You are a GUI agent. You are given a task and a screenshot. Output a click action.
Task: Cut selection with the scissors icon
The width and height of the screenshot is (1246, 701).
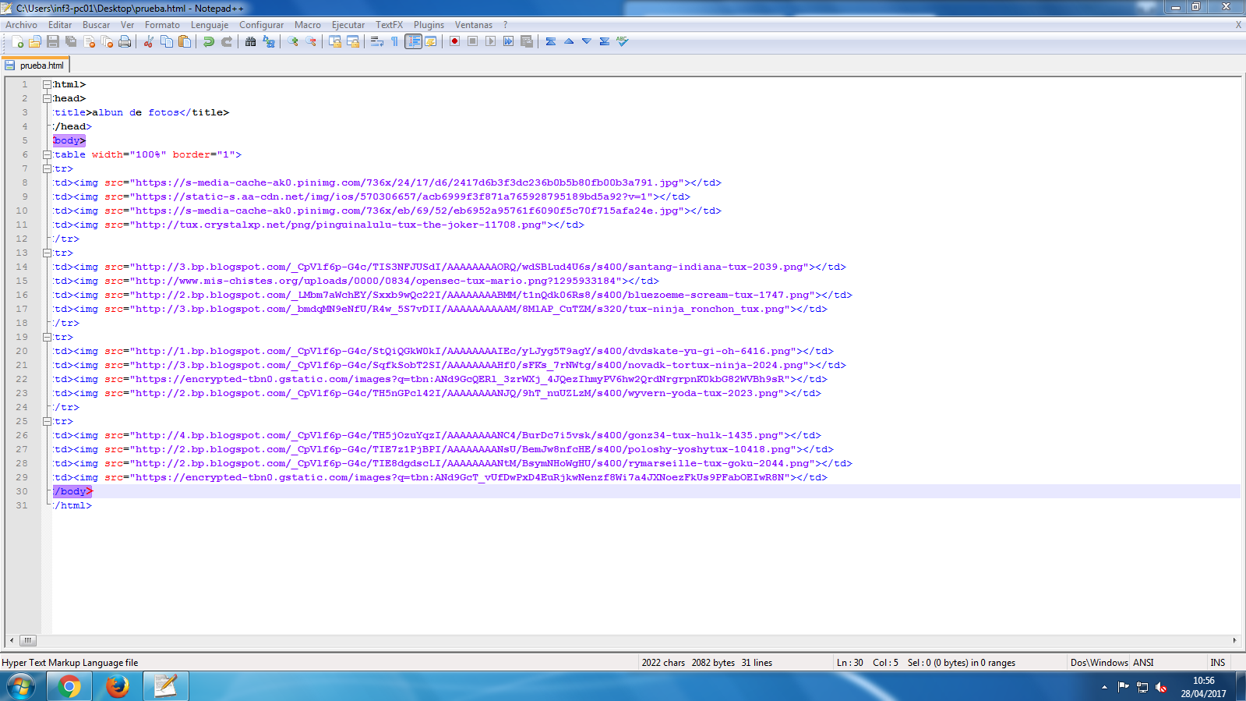tap(148, 41)
